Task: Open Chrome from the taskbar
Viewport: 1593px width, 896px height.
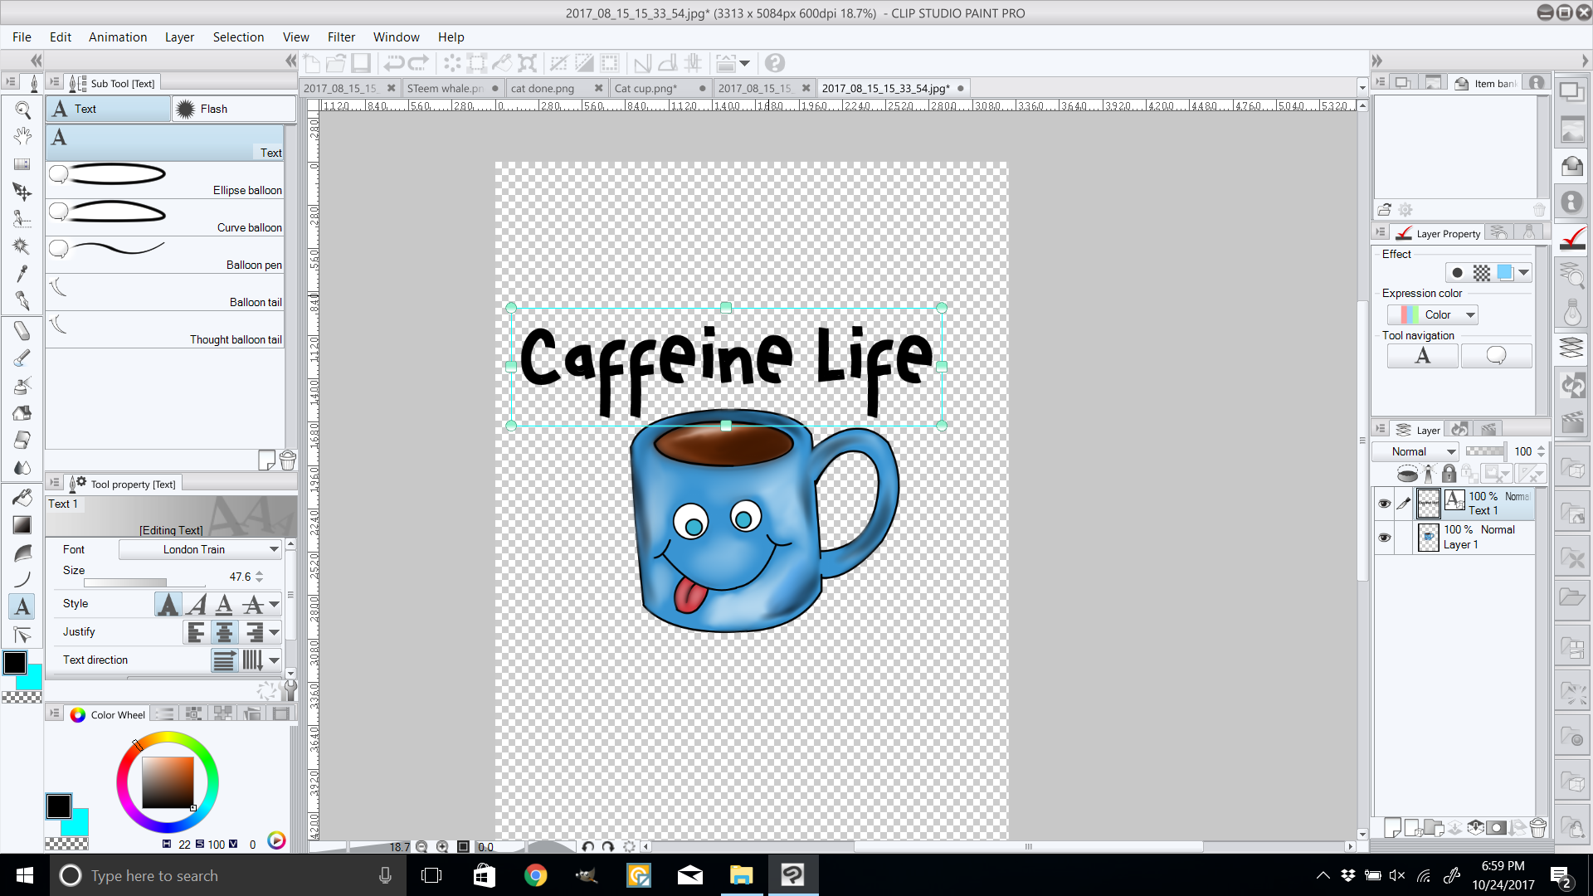Action: [536, 875]
